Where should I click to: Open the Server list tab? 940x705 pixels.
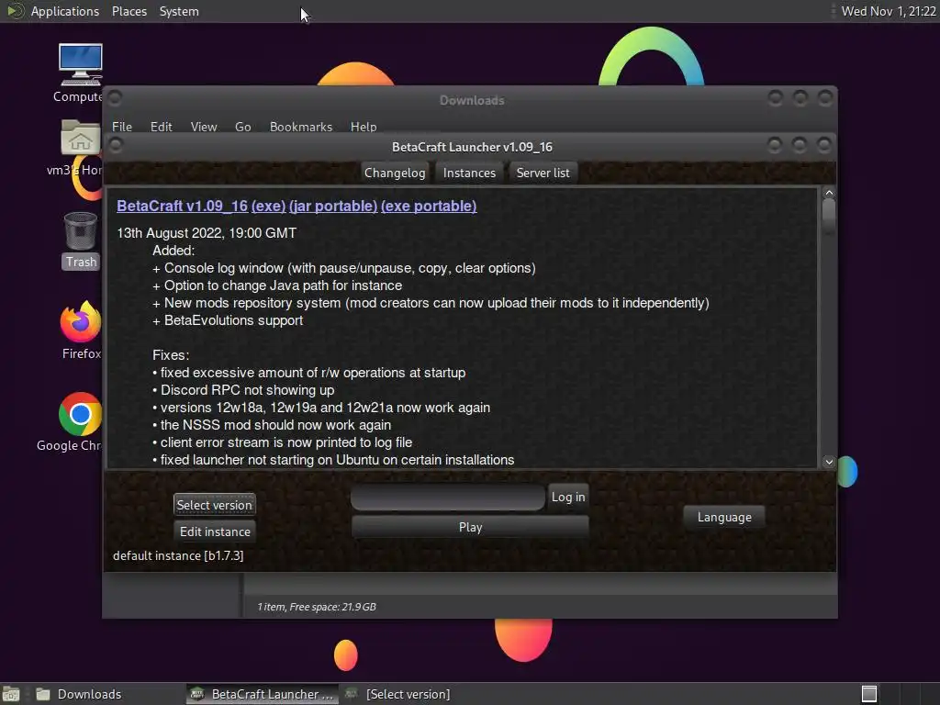pos(543,173)
